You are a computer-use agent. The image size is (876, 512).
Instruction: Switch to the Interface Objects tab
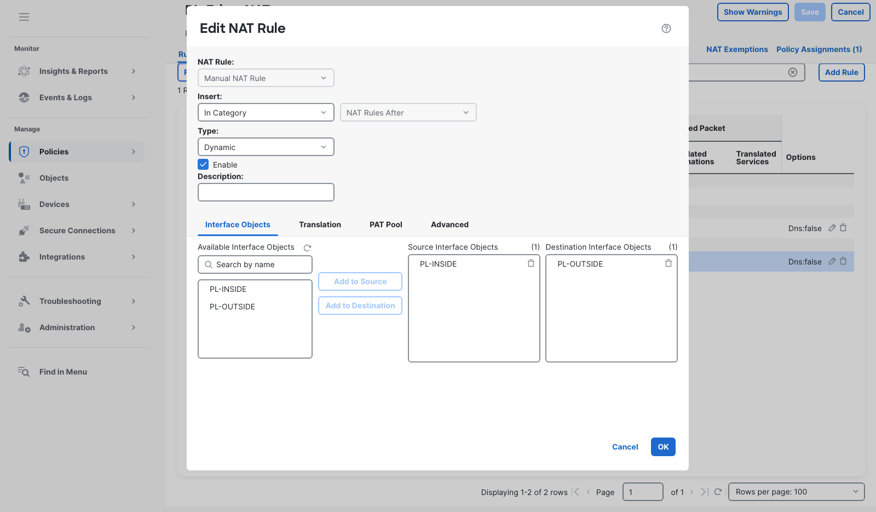[x=238, y=225]
